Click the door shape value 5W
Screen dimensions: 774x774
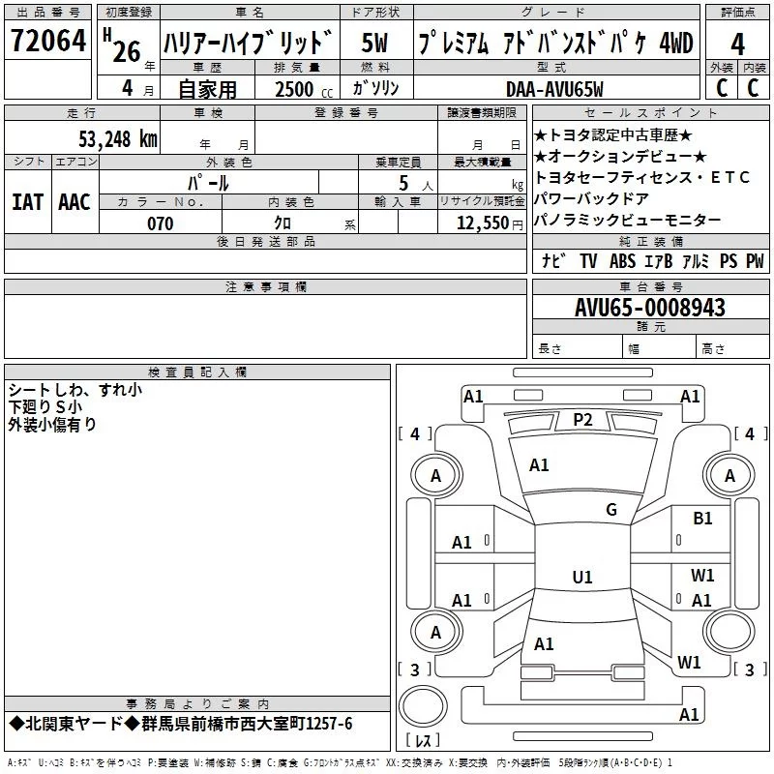[x=375, y=43]
